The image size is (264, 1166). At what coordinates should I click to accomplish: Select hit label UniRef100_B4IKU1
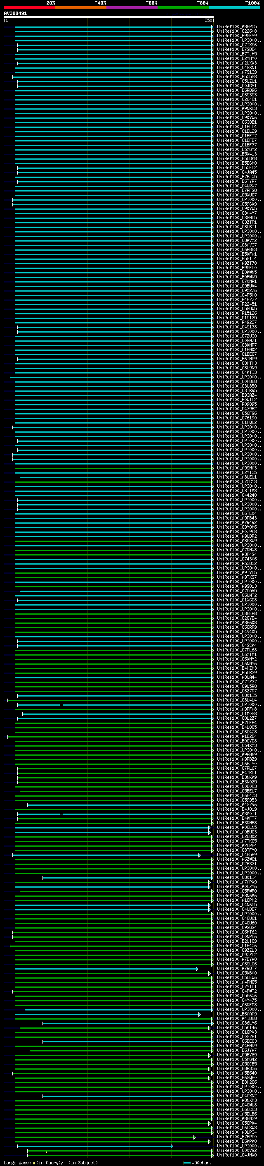click(237, 773)
